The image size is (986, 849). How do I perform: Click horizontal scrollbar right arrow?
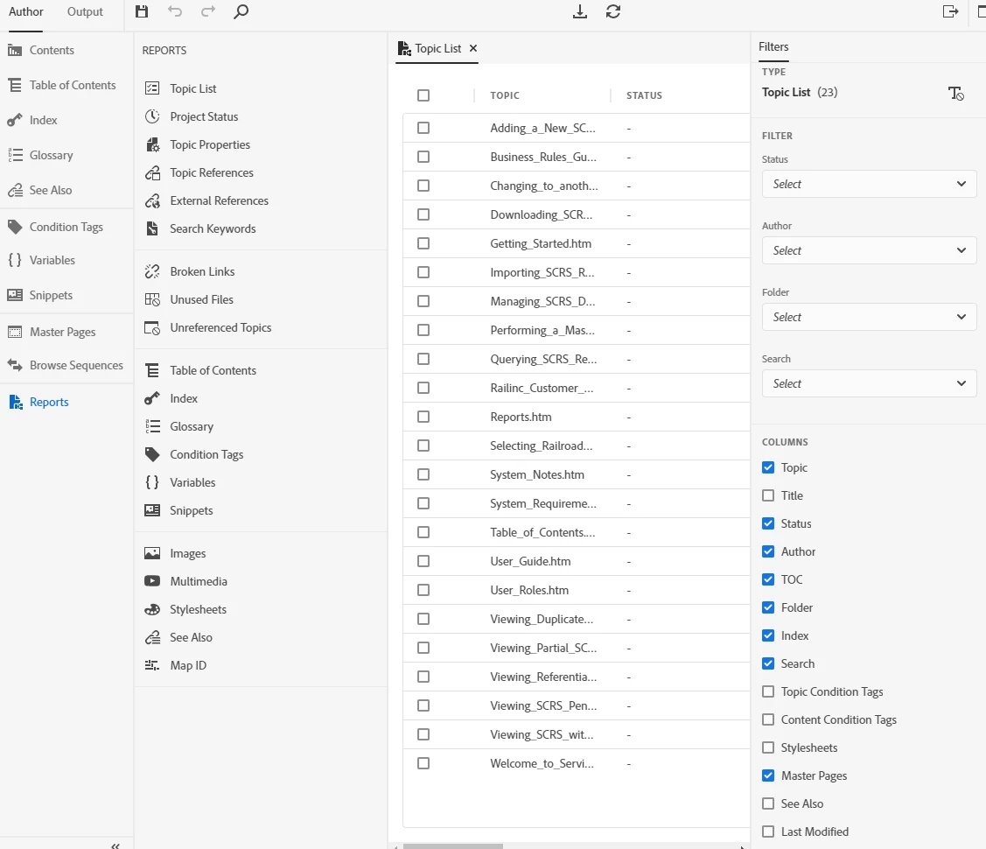point(743,846)
